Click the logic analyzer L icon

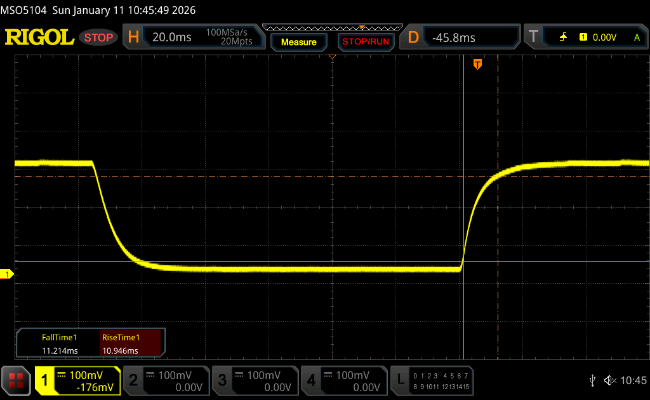click(401, 380)
